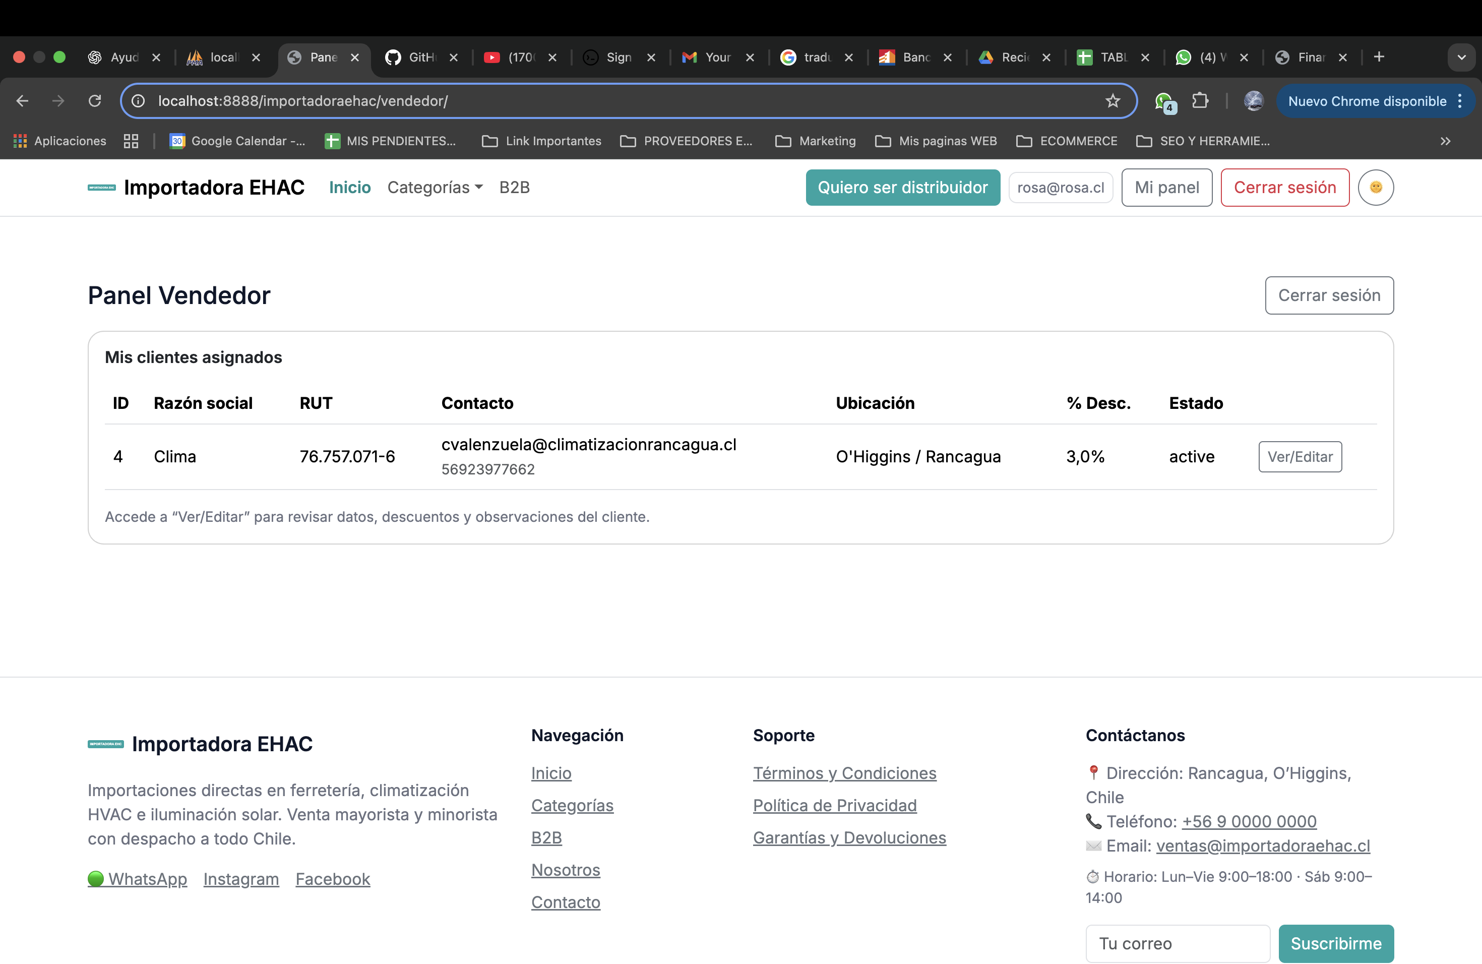
Task: Click Quiero ser distribuidor button
Action: coord(902,188)
